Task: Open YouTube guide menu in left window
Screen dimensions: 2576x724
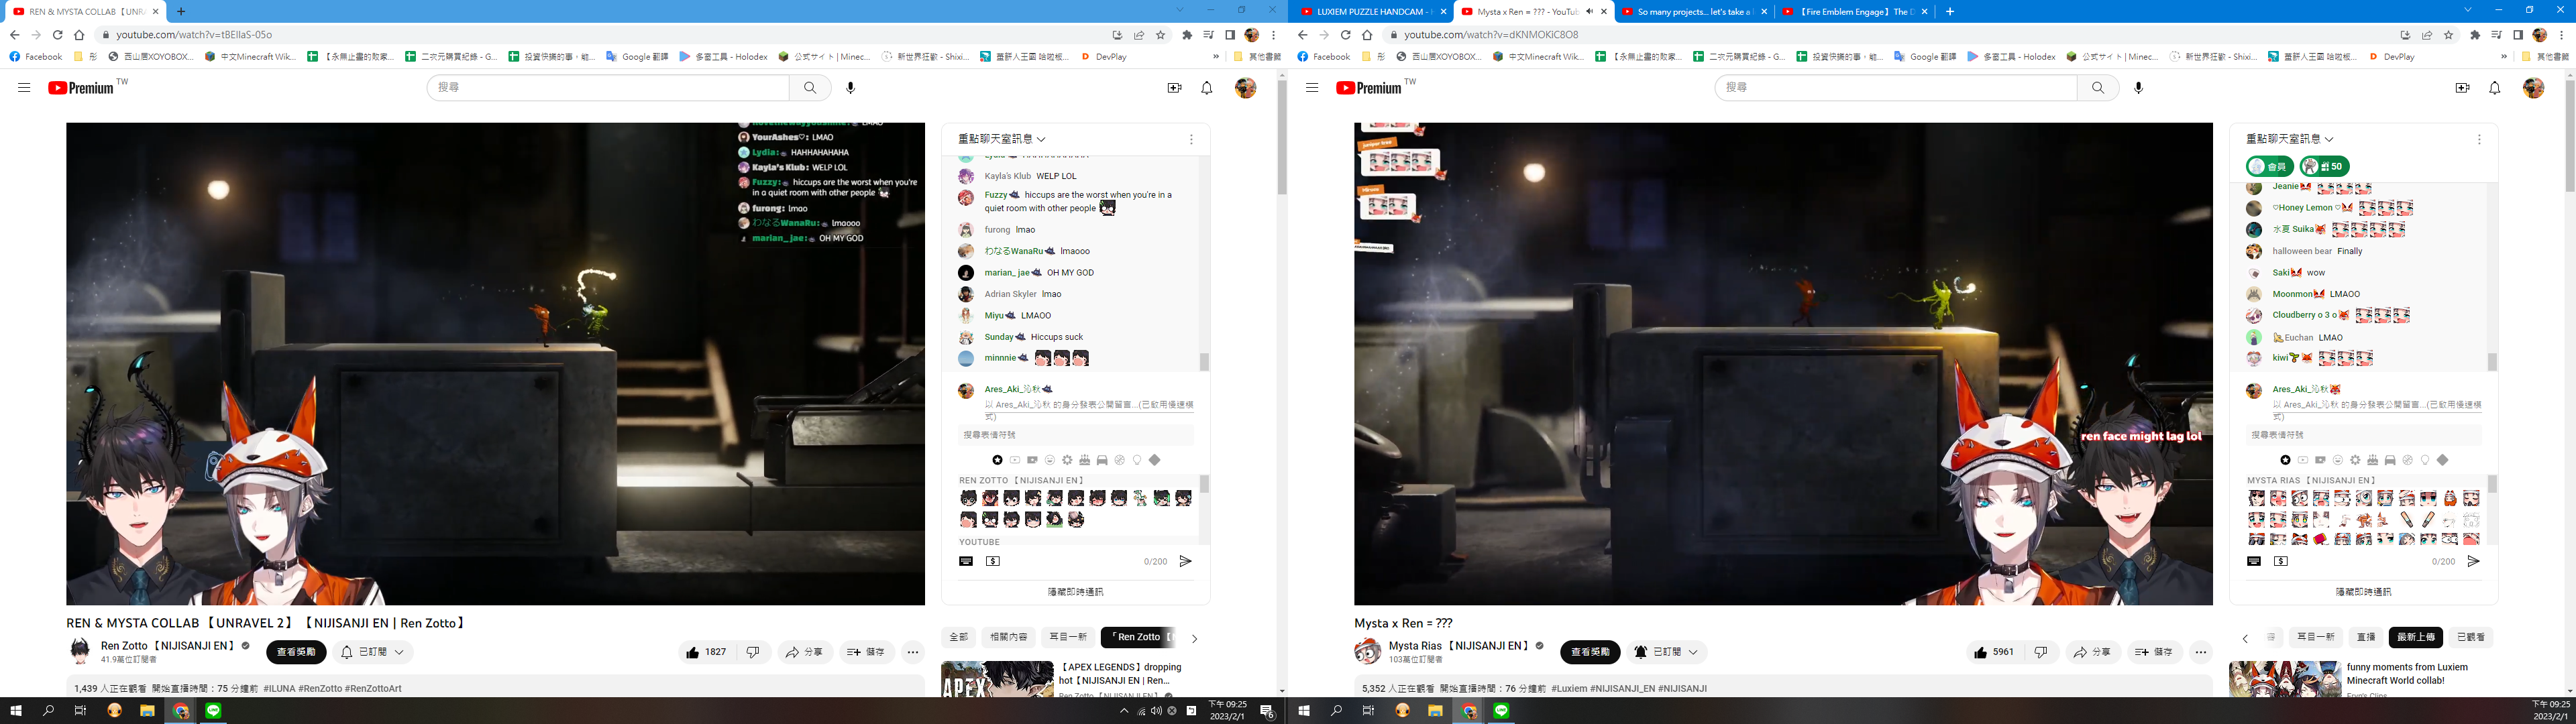Action: click(24, 88)
